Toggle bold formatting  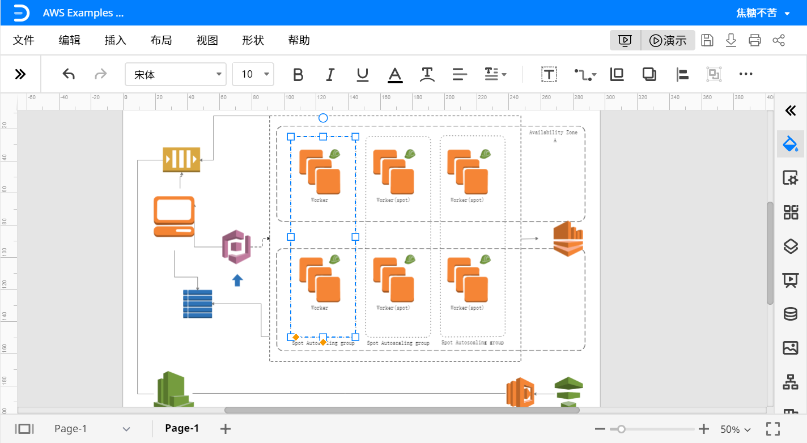click(298, 74)
